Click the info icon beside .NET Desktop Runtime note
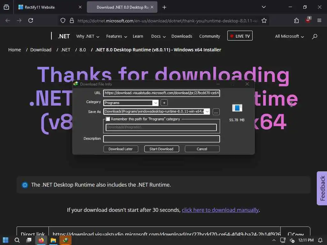Screen dimensions: 327x245 coord(25,185)
